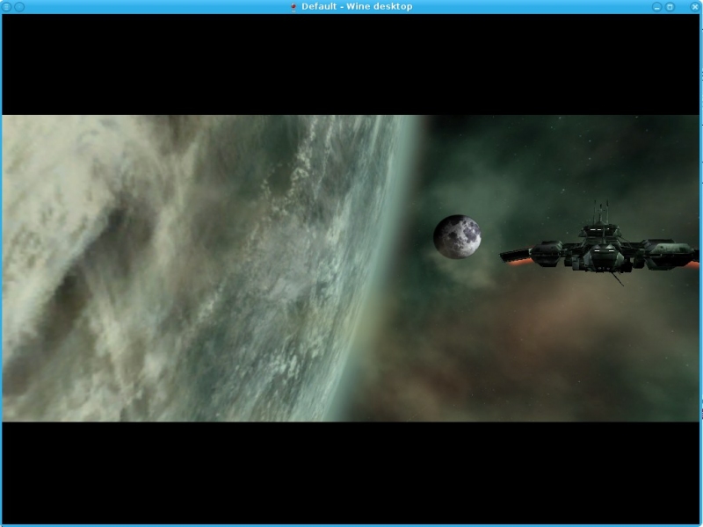Minimize the Wine desktop window
Image resolution: width=703 pixels, height=527 pixels.
[656, 6]
